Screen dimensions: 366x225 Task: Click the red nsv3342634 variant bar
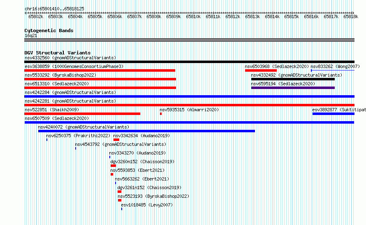click(x=116, y=140)
